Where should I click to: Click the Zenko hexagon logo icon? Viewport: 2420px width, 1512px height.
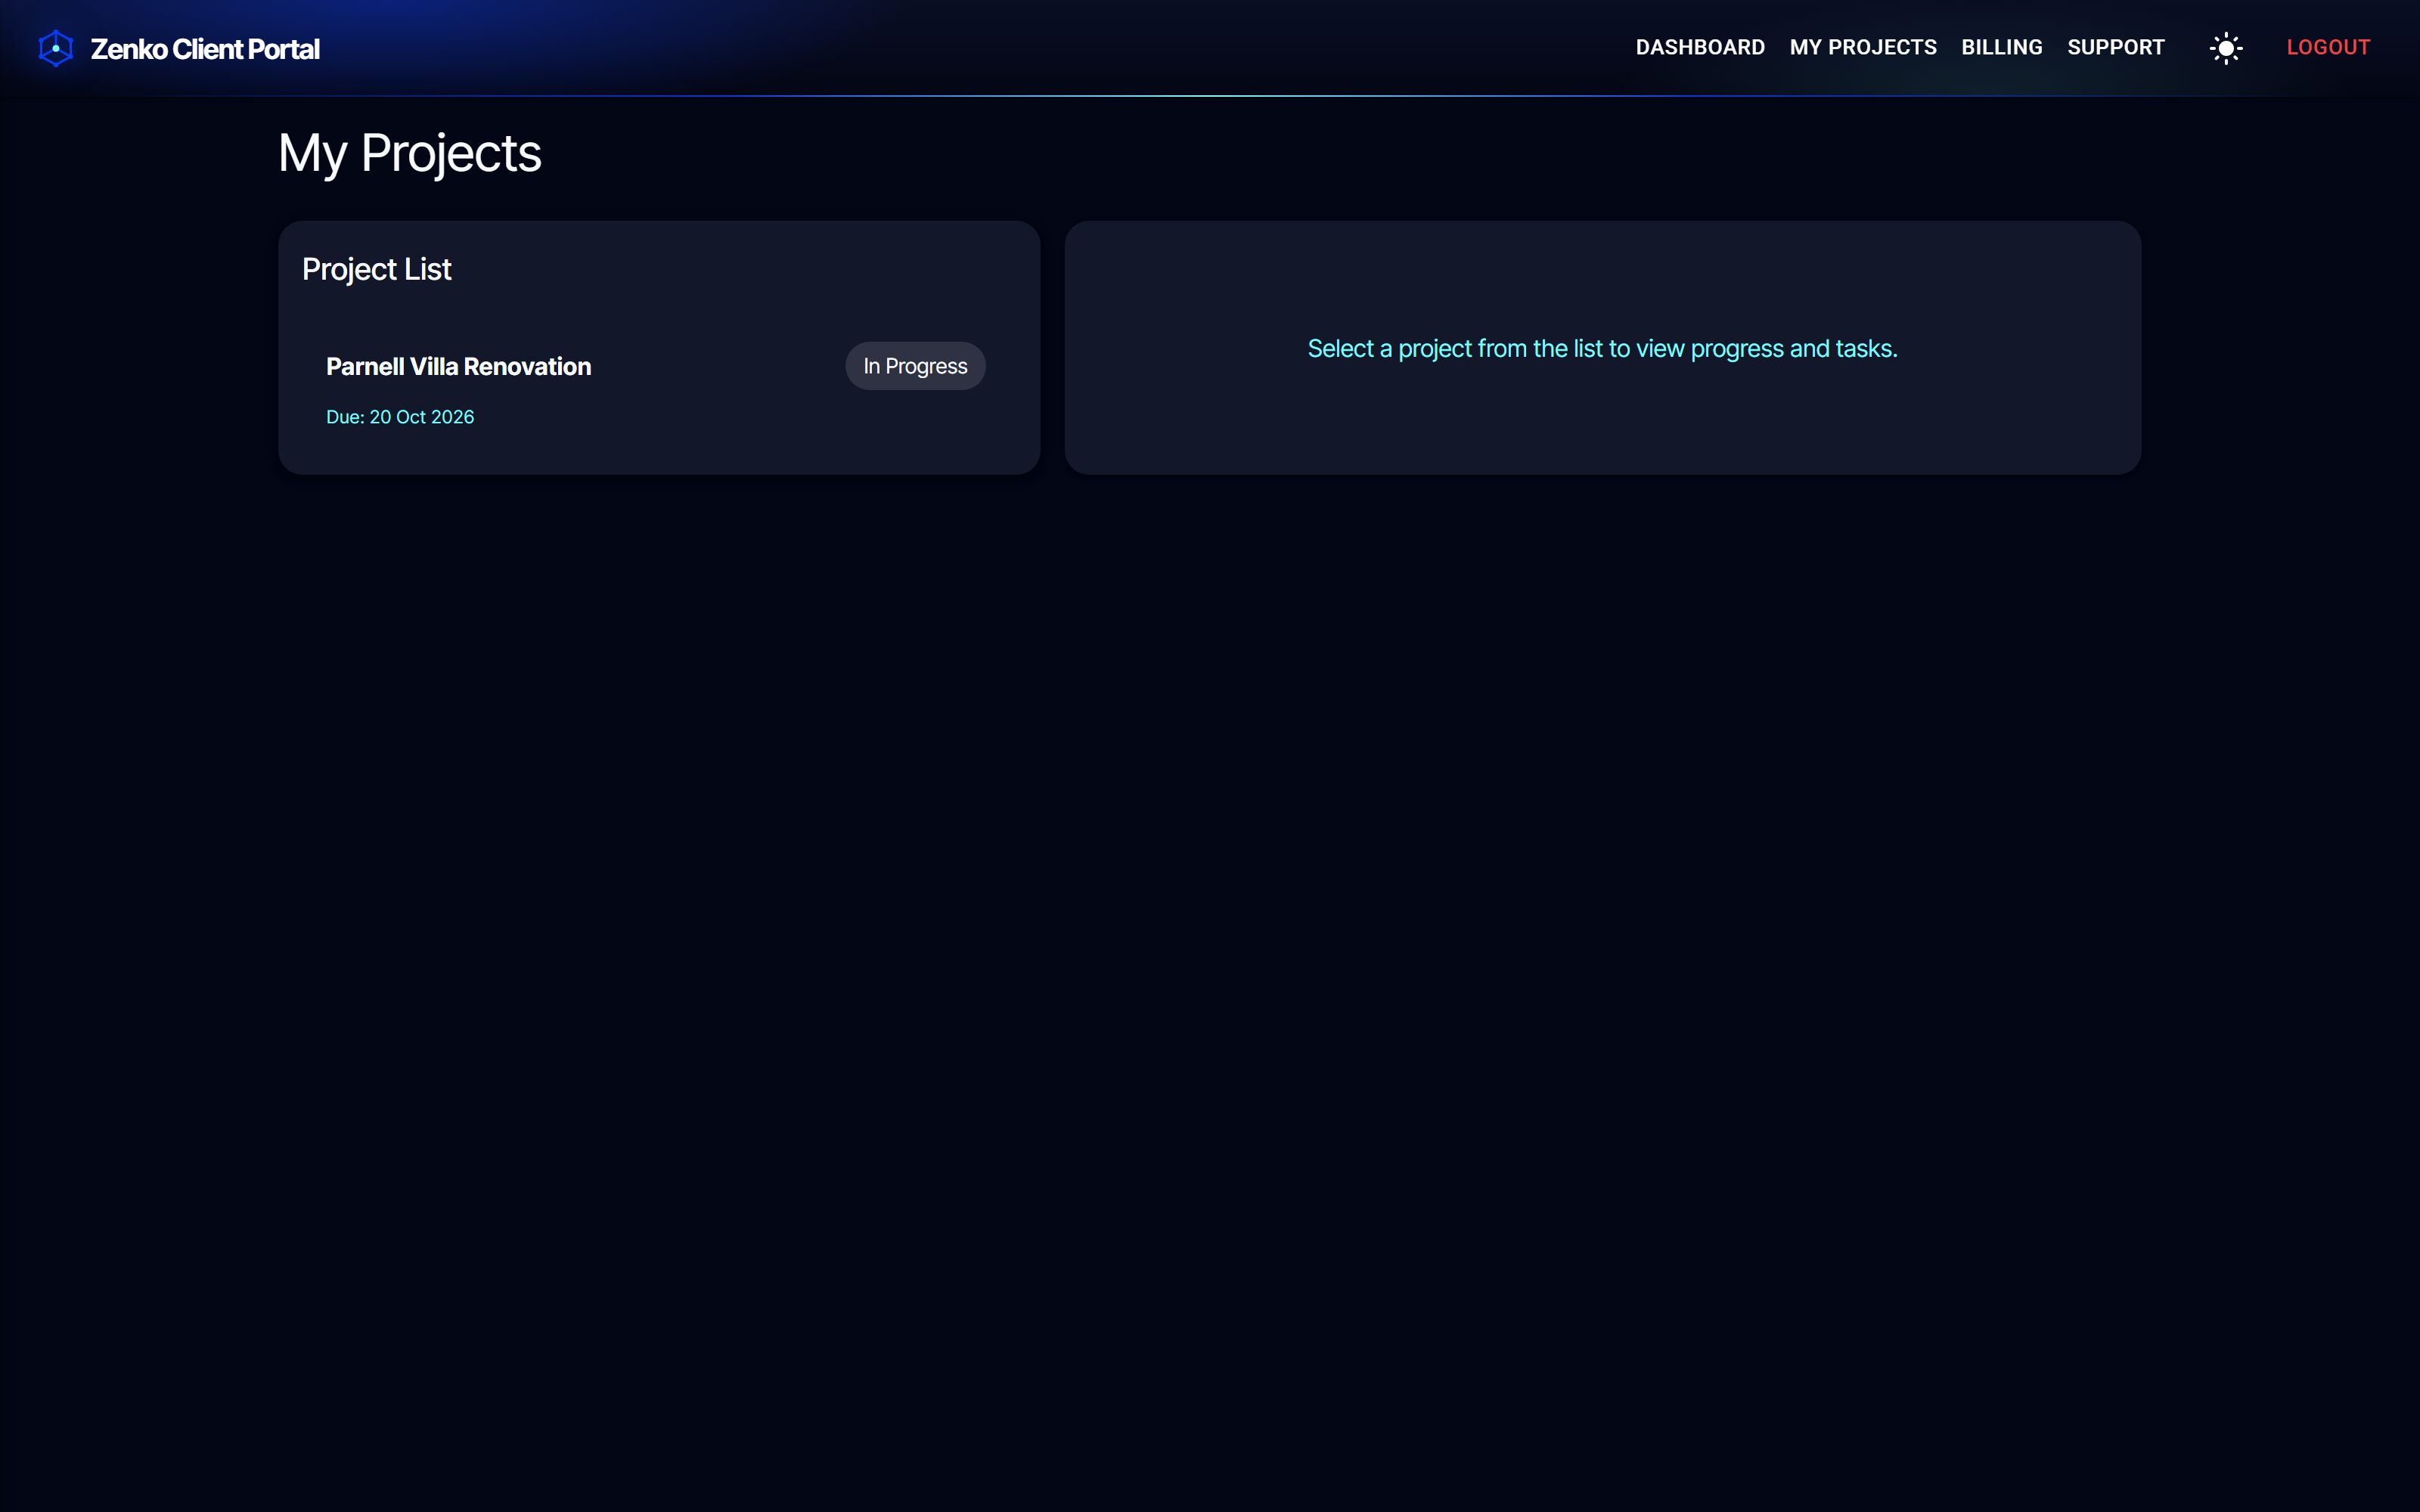[56, 48]
